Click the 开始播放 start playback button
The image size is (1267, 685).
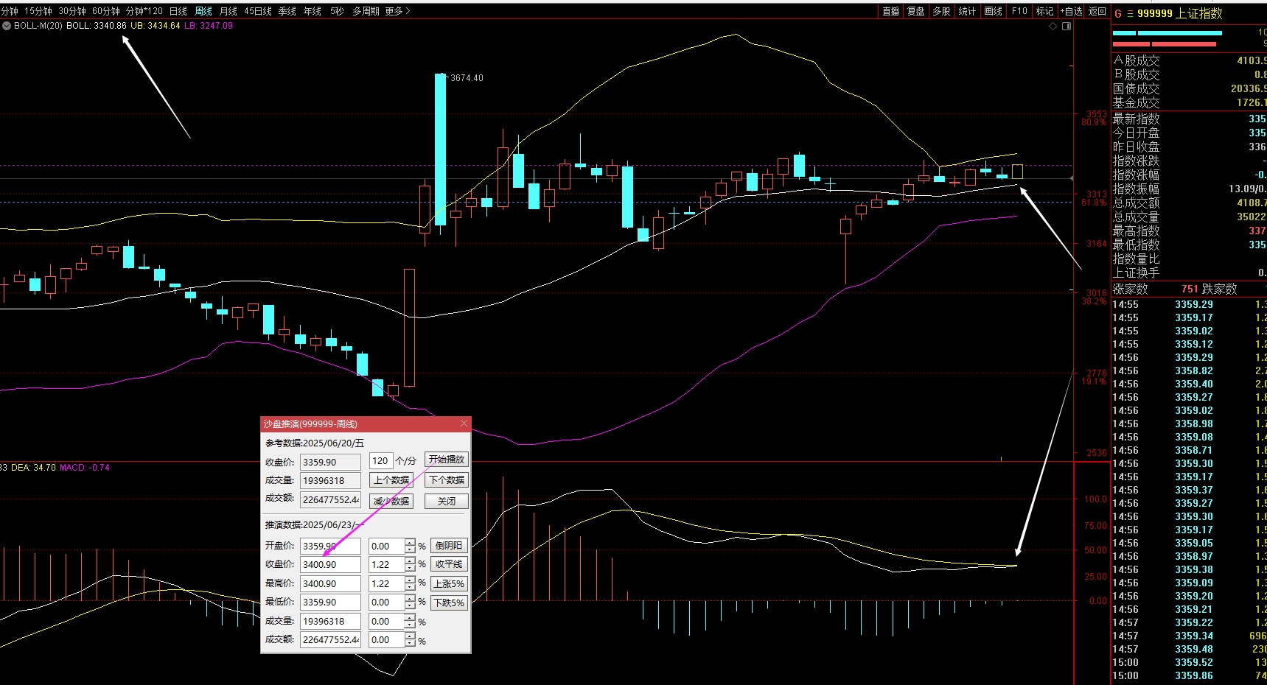click(x=447, y=459)
